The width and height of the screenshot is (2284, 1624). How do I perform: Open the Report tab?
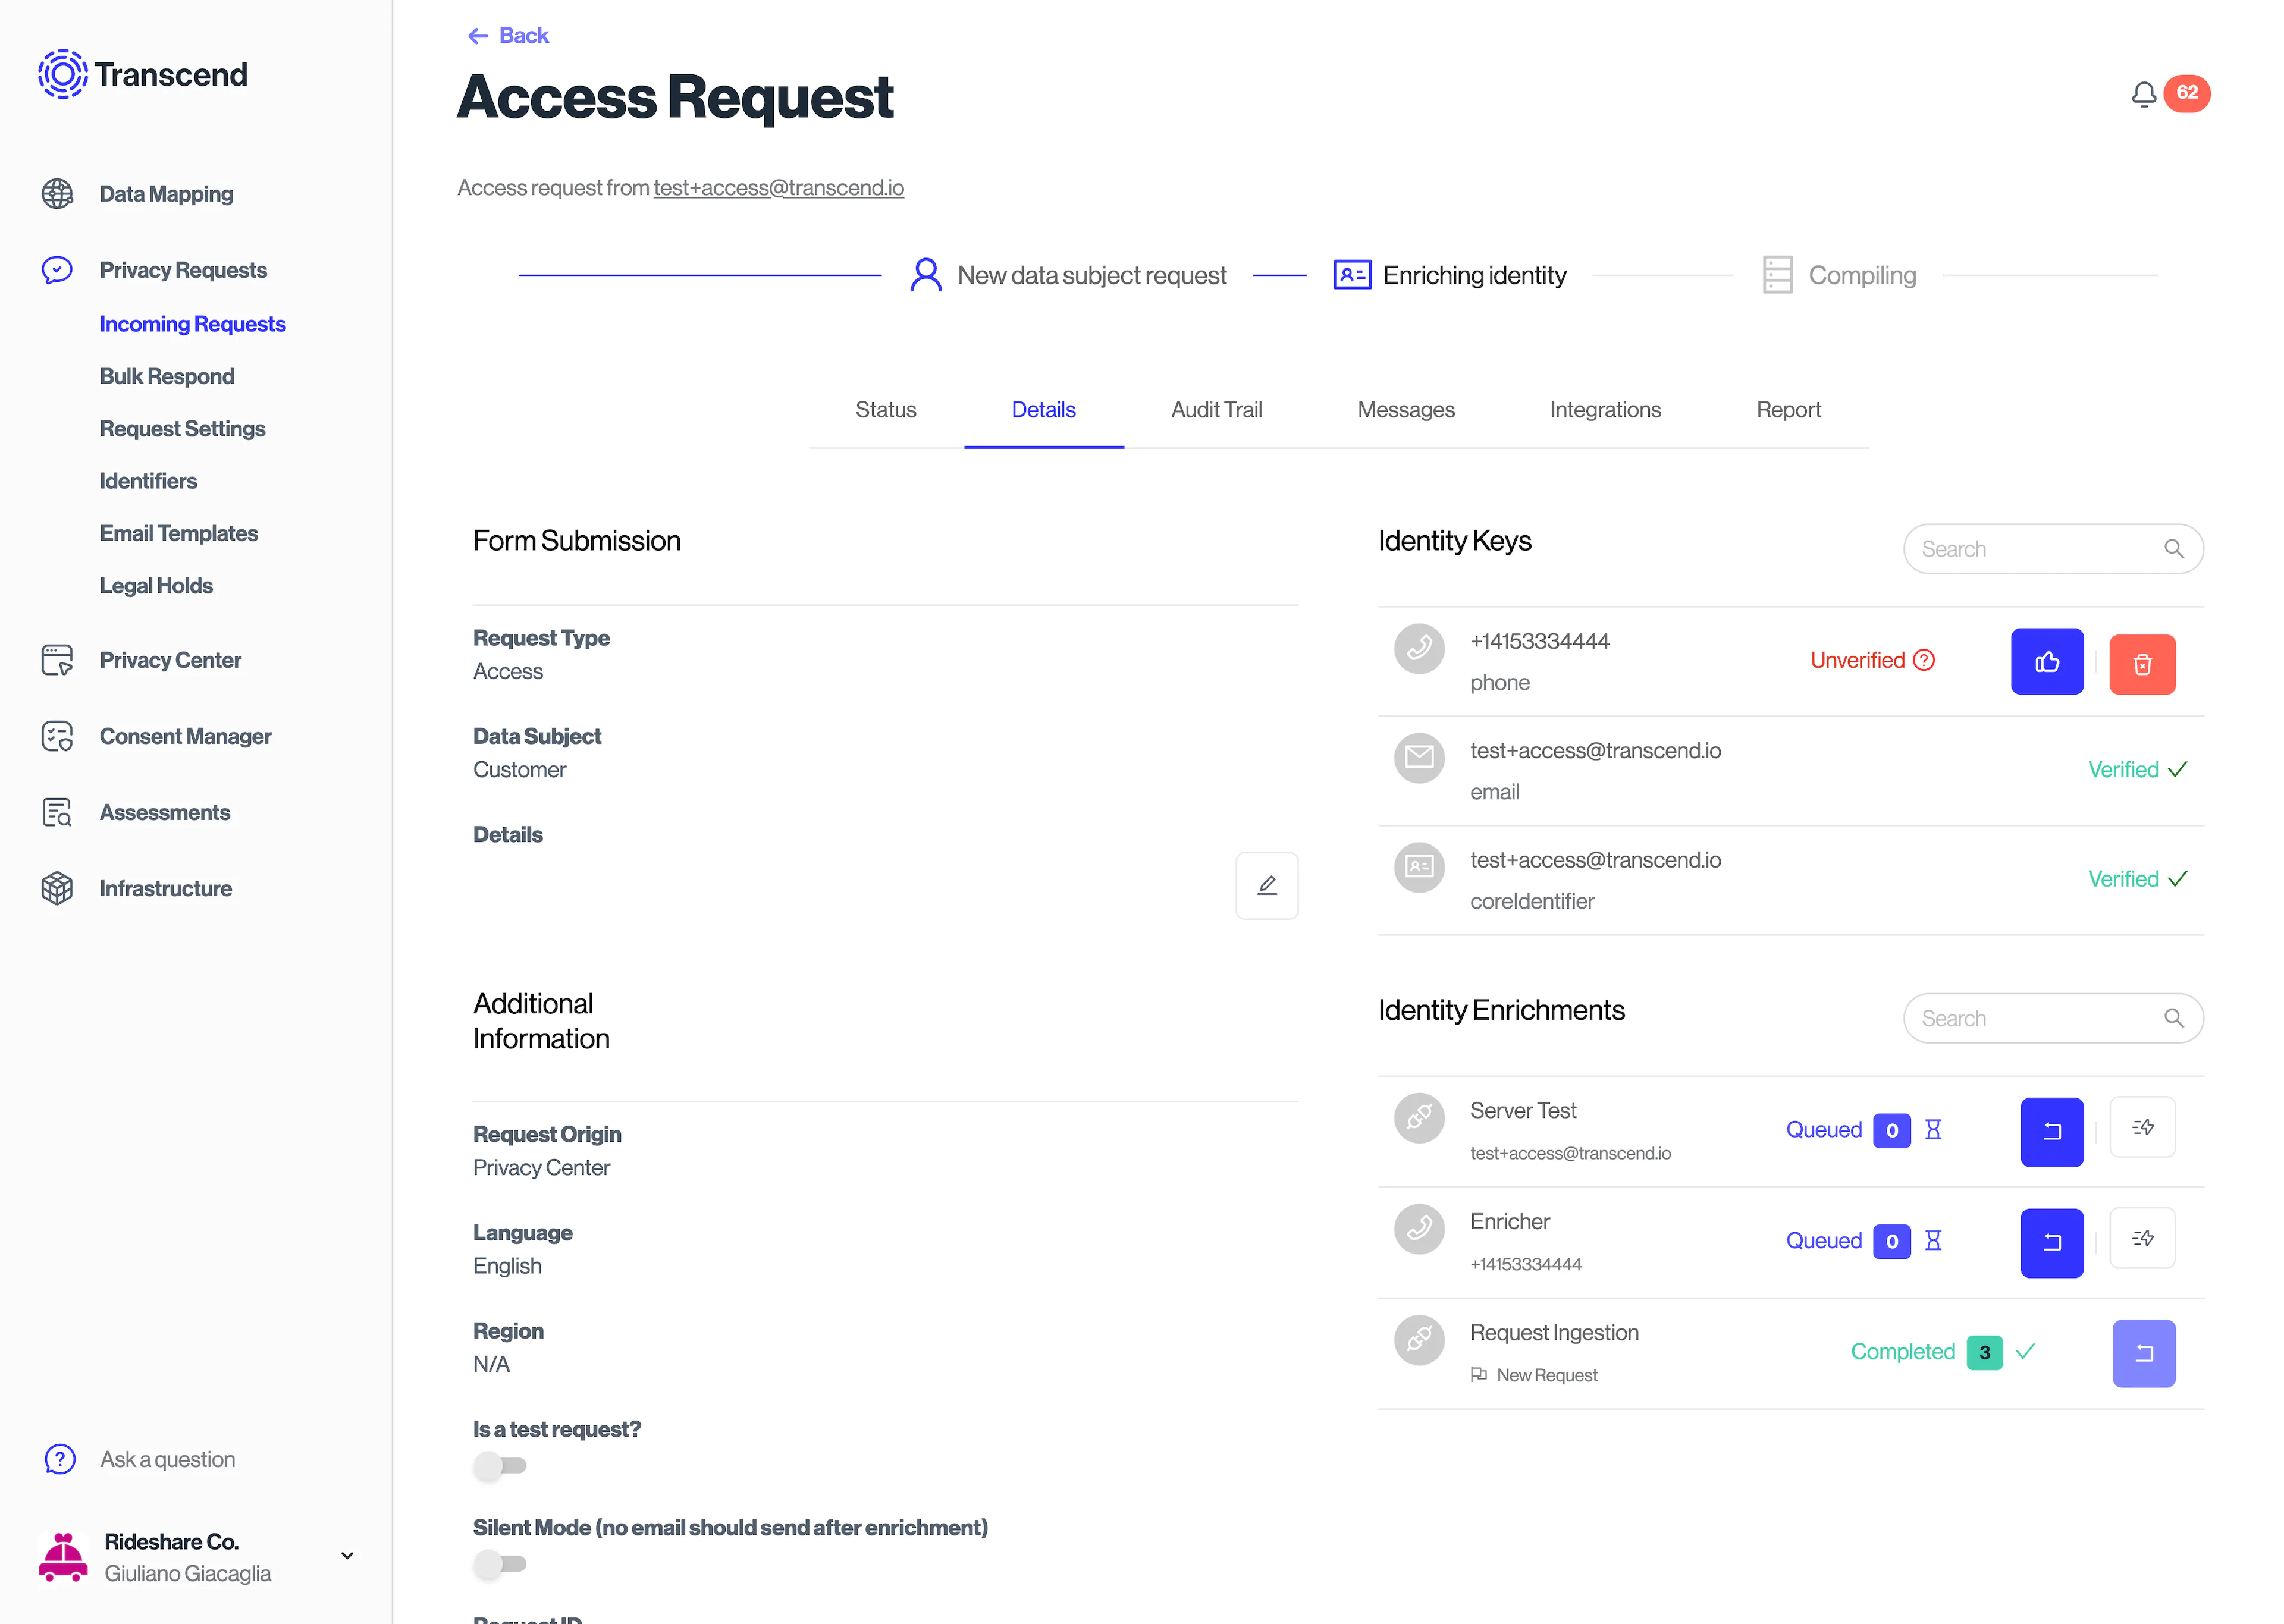pos(1788,410)
